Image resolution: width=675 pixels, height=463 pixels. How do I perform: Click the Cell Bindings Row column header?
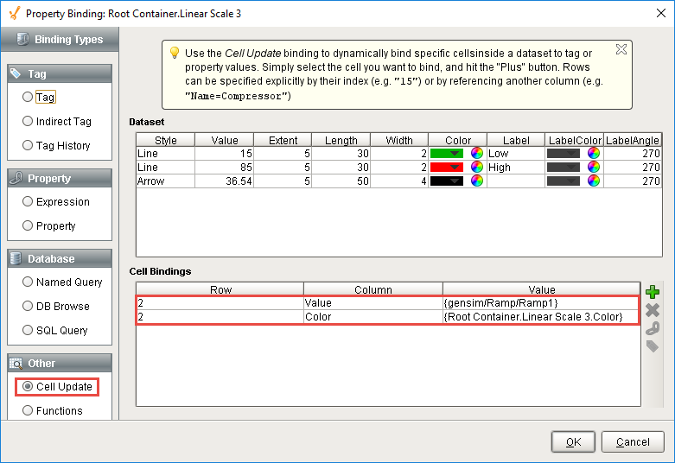[220, 289]
